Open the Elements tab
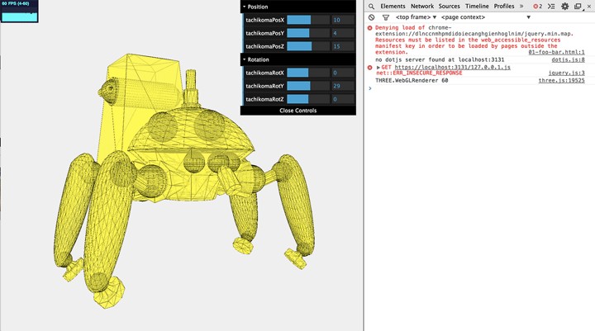 (393, 6)
